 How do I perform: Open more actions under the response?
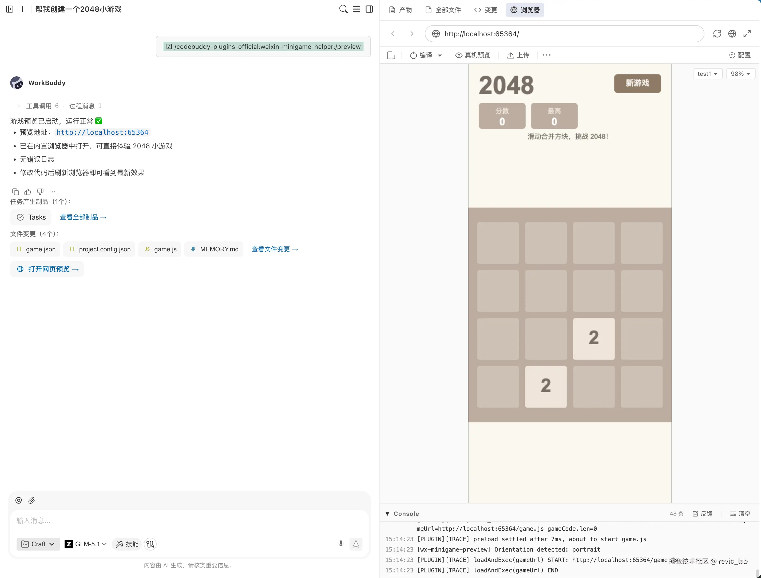[52, 192]
